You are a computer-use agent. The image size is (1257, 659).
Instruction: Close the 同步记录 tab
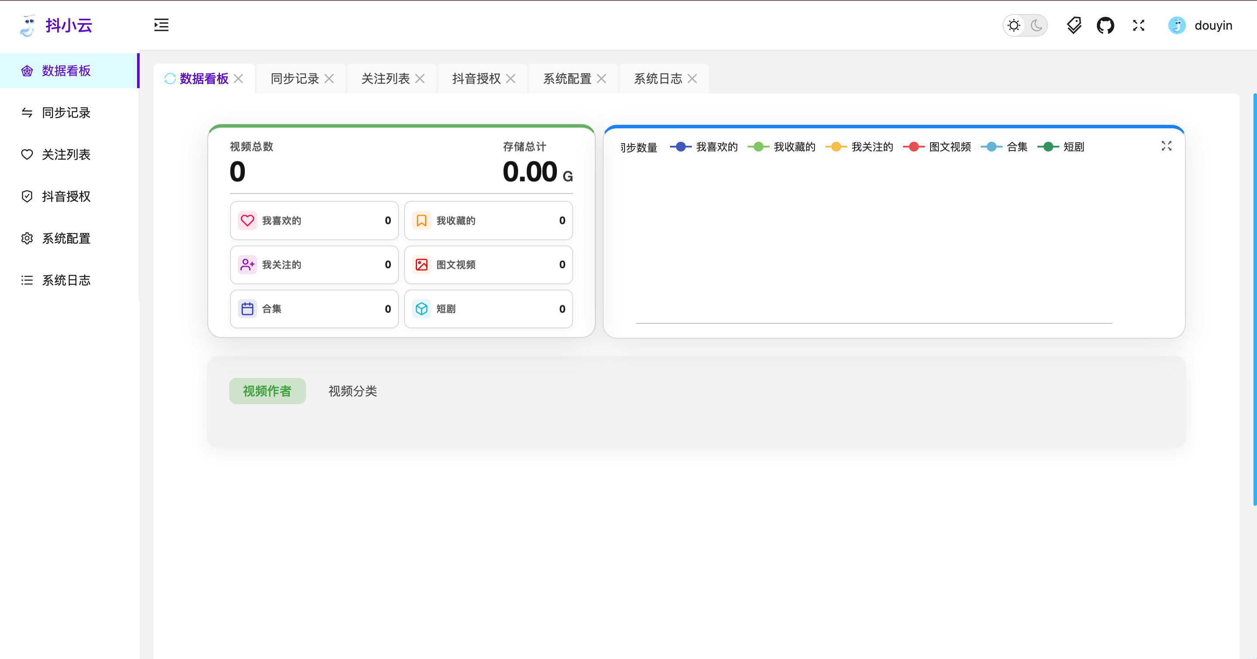pyautogui.click(x=330, y=79)
